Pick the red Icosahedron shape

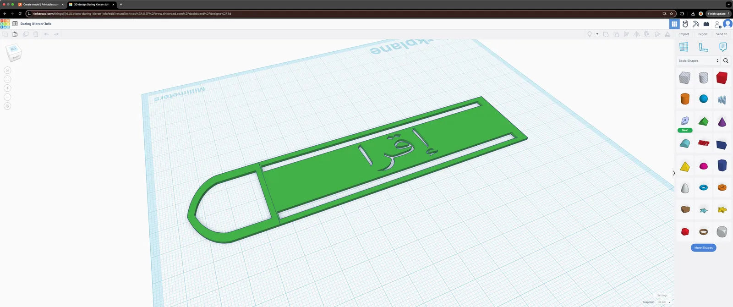pyautogui.click(x=685, y=231)
